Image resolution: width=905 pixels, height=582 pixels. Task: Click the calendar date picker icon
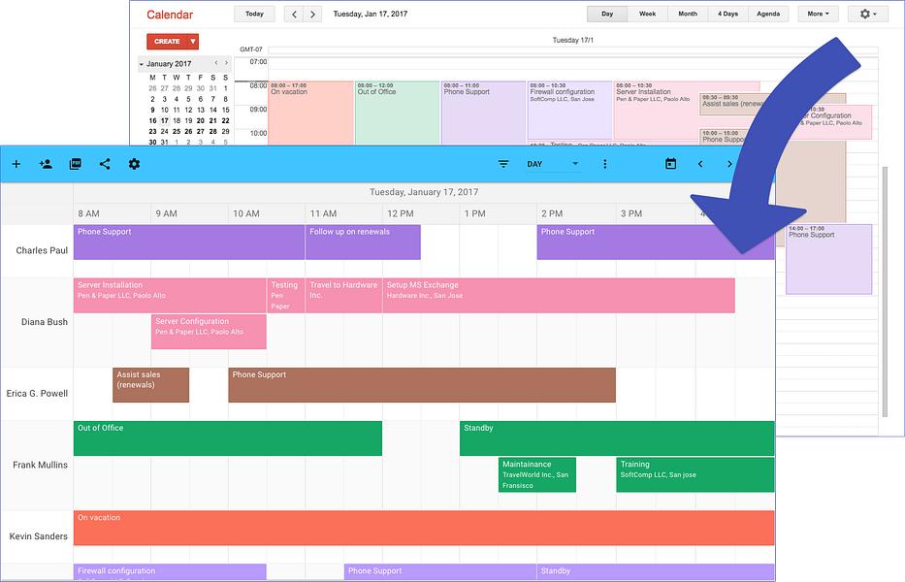pyautogui.click(x=670, y=164)
